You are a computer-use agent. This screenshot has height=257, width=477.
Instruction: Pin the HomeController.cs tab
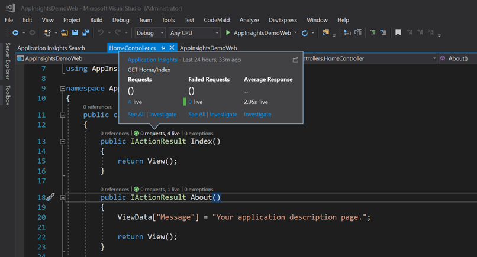pos(163,48)
